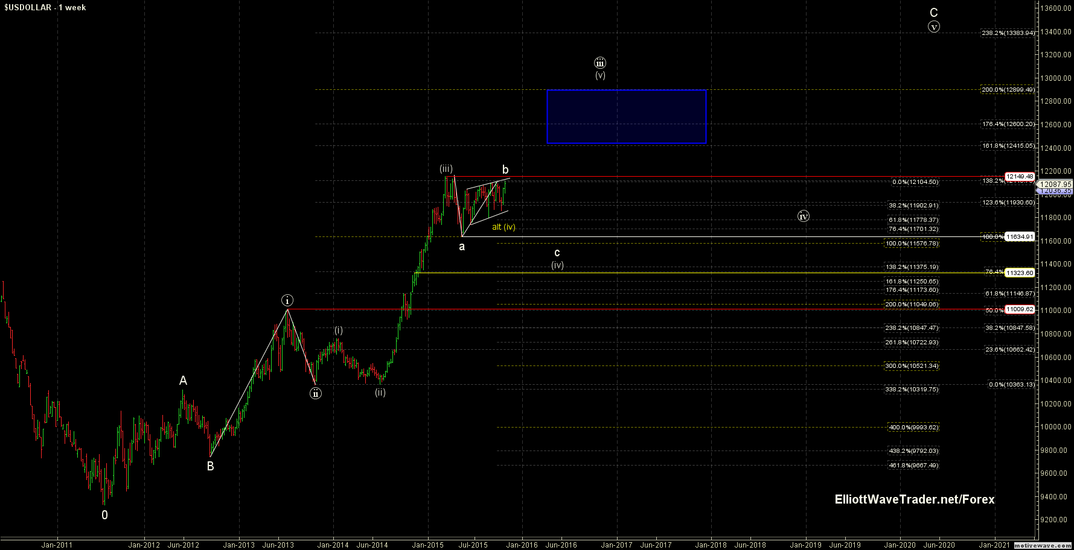
Task: Click Fibonacci label "338.2%(10319.75)"
Action: pos(912,390)
